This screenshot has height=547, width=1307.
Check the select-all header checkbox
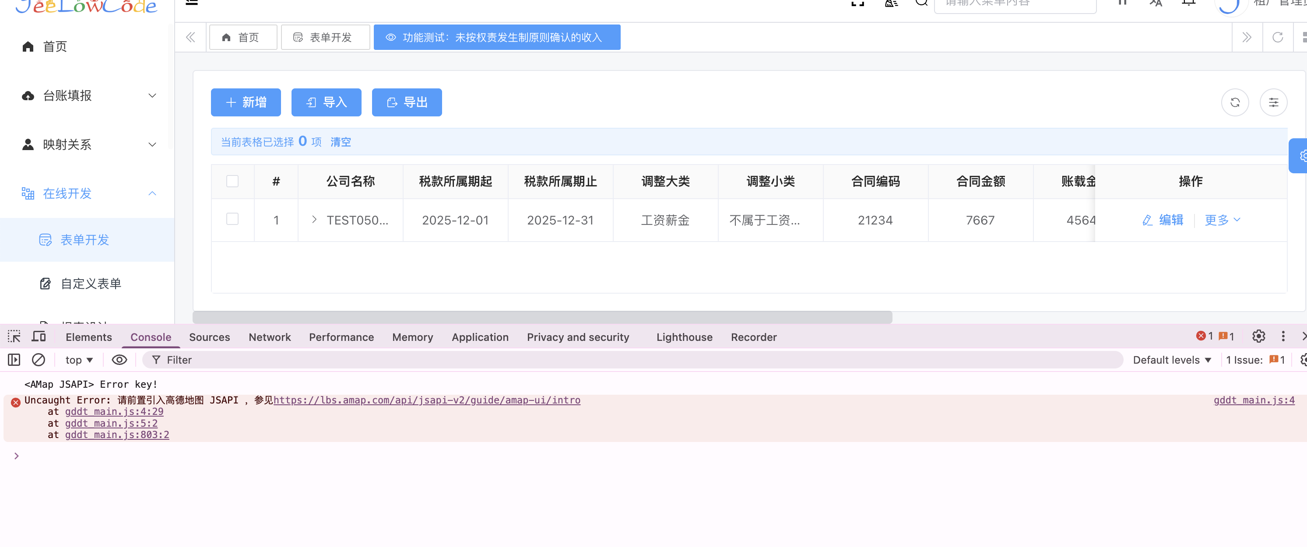point(232,181)
